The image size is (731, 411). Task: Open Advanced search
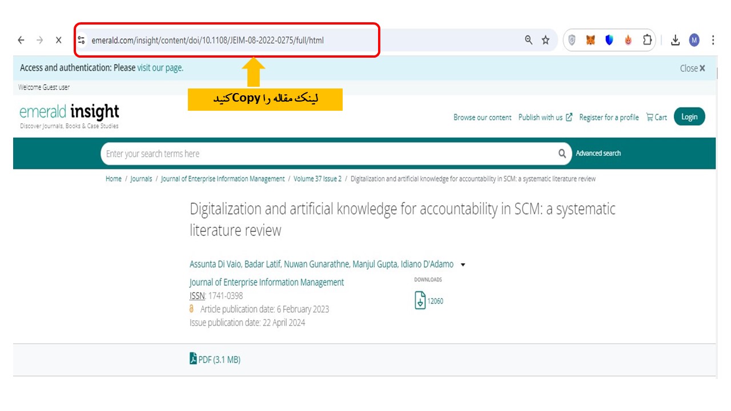[598, 153]
